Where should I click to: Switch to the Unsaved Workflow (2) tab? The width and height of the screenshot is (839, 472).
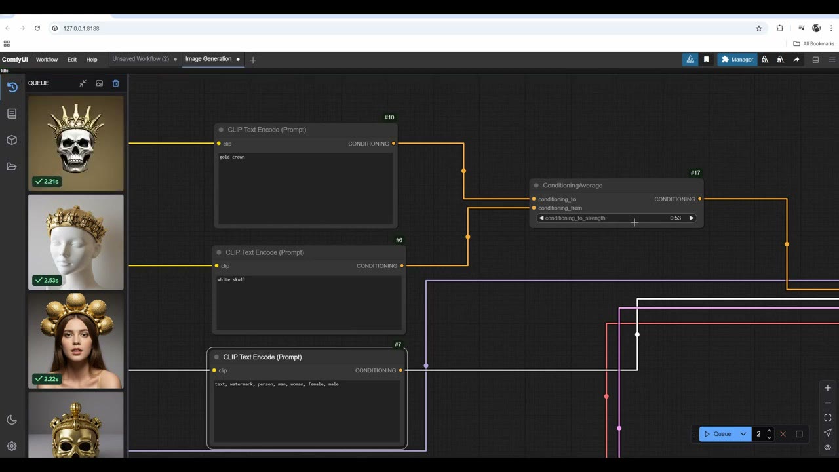(x=140, y=59)
